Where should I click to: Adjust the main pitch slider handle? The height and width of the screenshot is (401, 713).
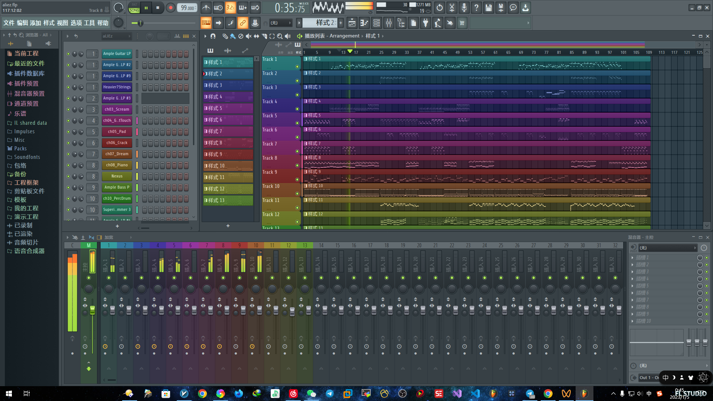(x=140, y=23)
